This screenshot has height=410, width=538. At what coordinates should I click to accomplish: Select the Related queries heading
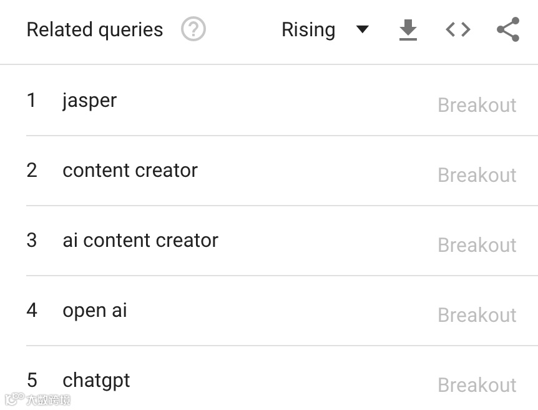pyautogui.click(x=94, y=29)
